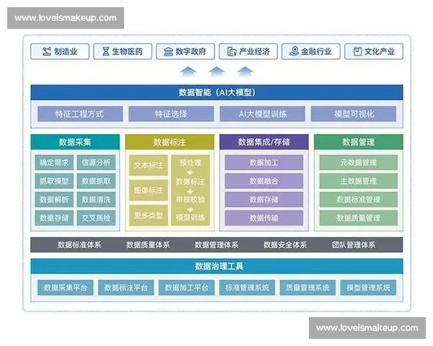
Task: Click the 数据集成/存储 section header
Action: click(264, 142)
